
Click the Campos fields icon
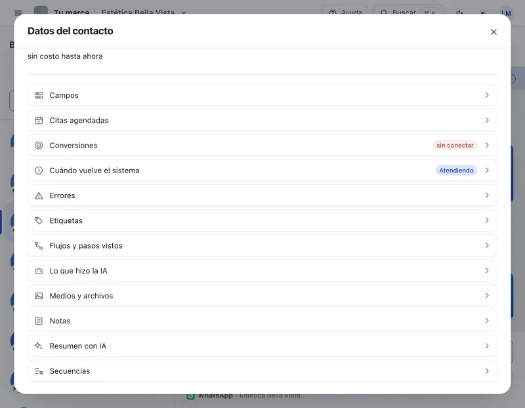coord(39,95)
